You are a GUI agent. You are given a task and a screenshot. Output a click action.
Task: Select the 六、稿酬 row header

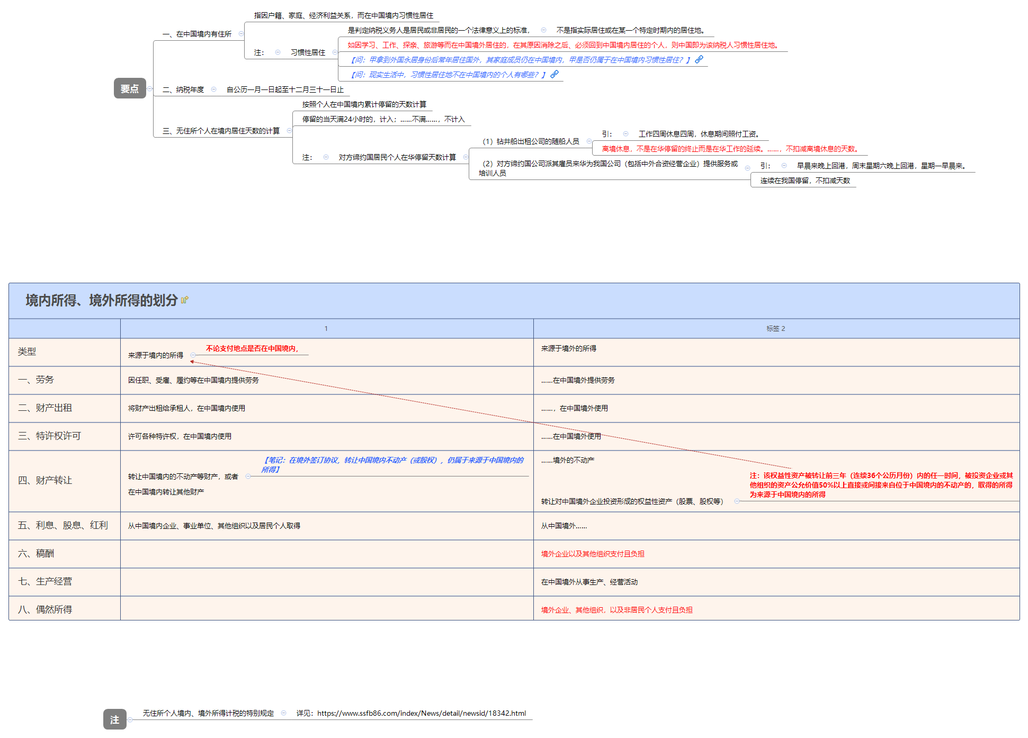(36, 553)
